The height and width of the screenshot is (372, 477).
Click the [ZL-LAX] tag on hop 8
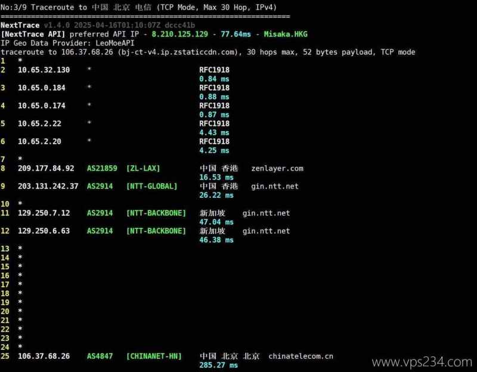[143, 168]
